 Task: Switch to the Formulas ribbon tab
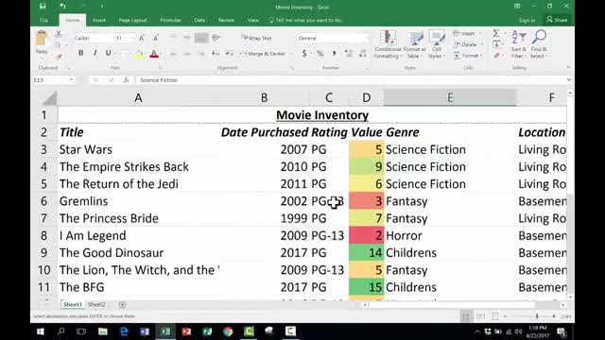tap(170, 20)
